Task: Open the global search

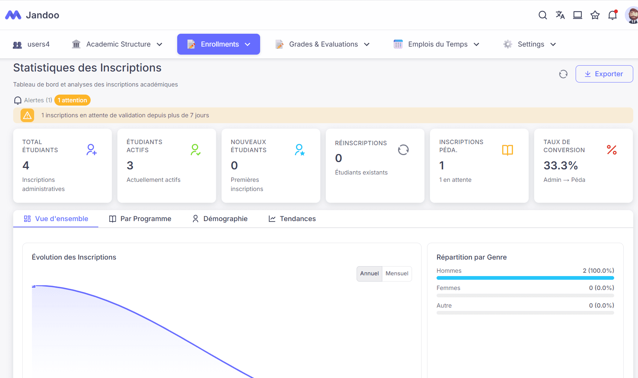Action: point(542,15)
